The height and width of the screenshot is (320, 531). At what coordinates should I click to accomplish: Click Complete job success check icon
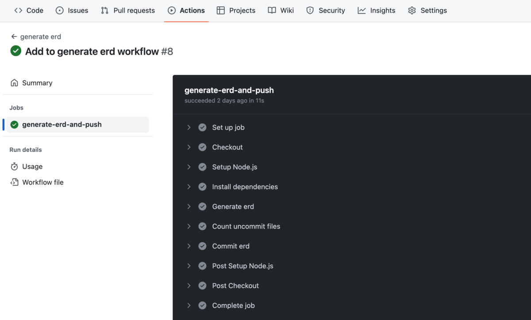coord(202,305)
